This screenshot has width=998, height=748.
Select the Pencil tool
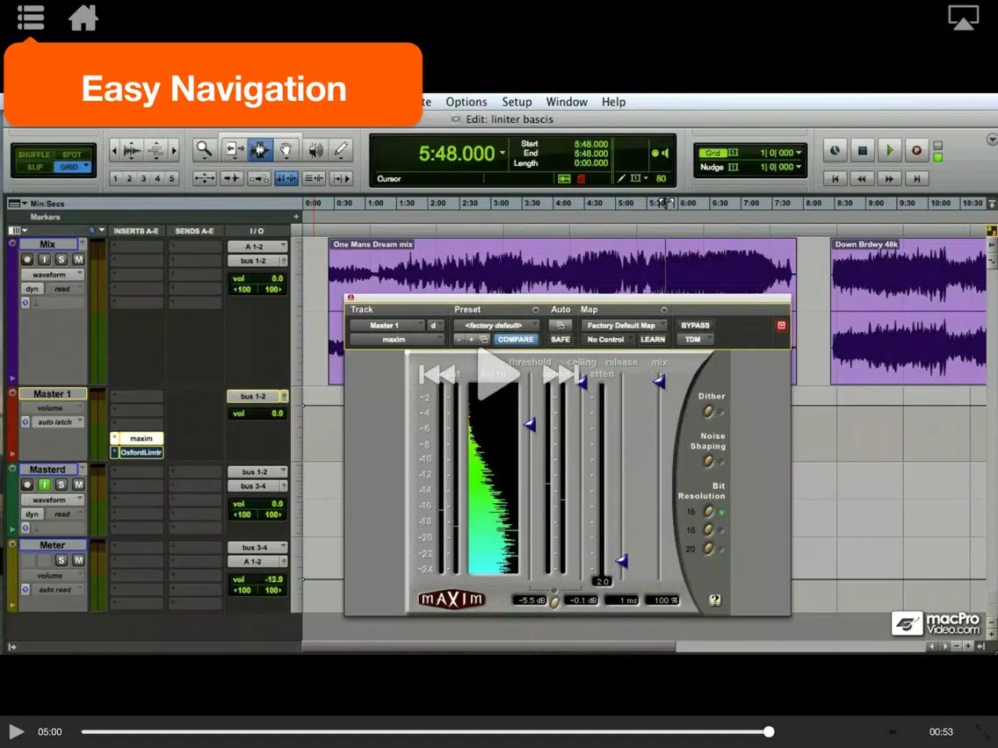(x=341, y=150)
